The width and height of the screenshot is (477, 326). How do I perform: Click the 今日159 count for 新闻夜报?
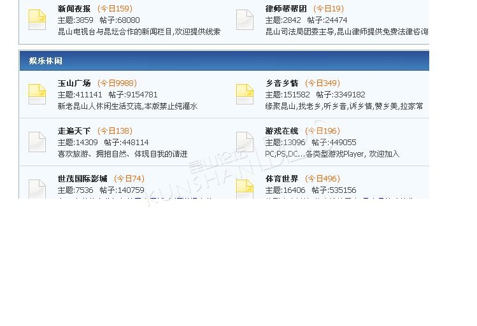click(115, 9)
